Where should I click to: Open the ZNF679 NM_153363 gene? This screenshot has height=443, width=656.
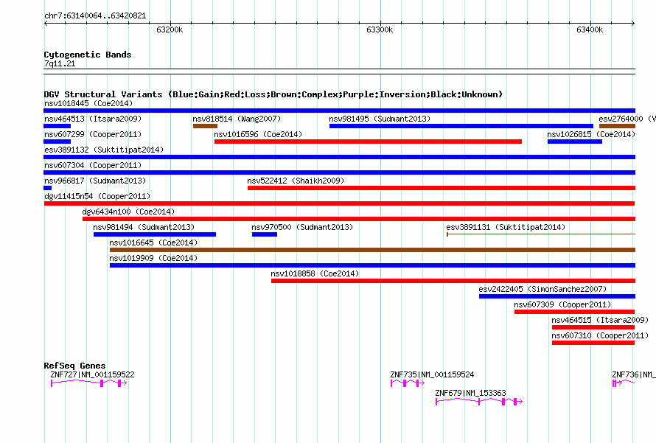[479, 402]
